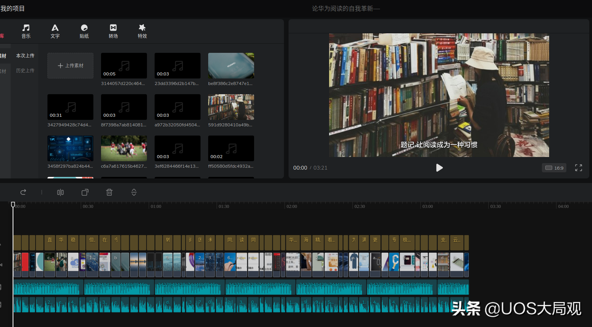Expand or collapse timeline track height
Image resolution: width=592 pixels, height=327 pixels.
coord(134,192)
